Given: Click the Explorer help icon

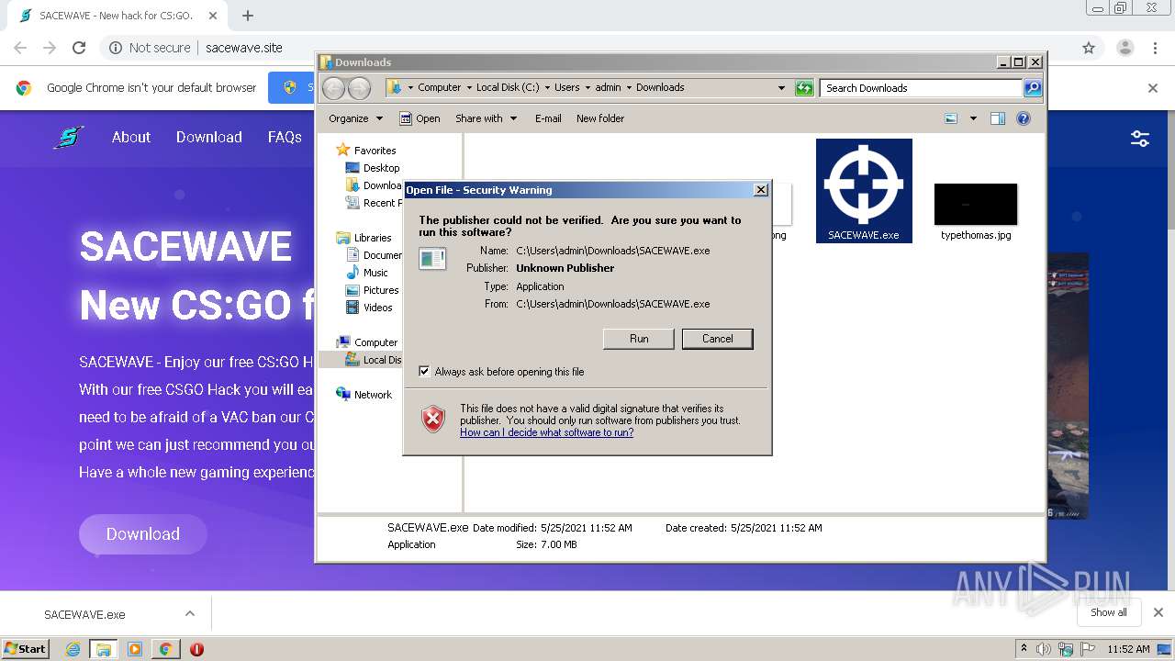Looking at the screenshot, I should point(1024,118).
